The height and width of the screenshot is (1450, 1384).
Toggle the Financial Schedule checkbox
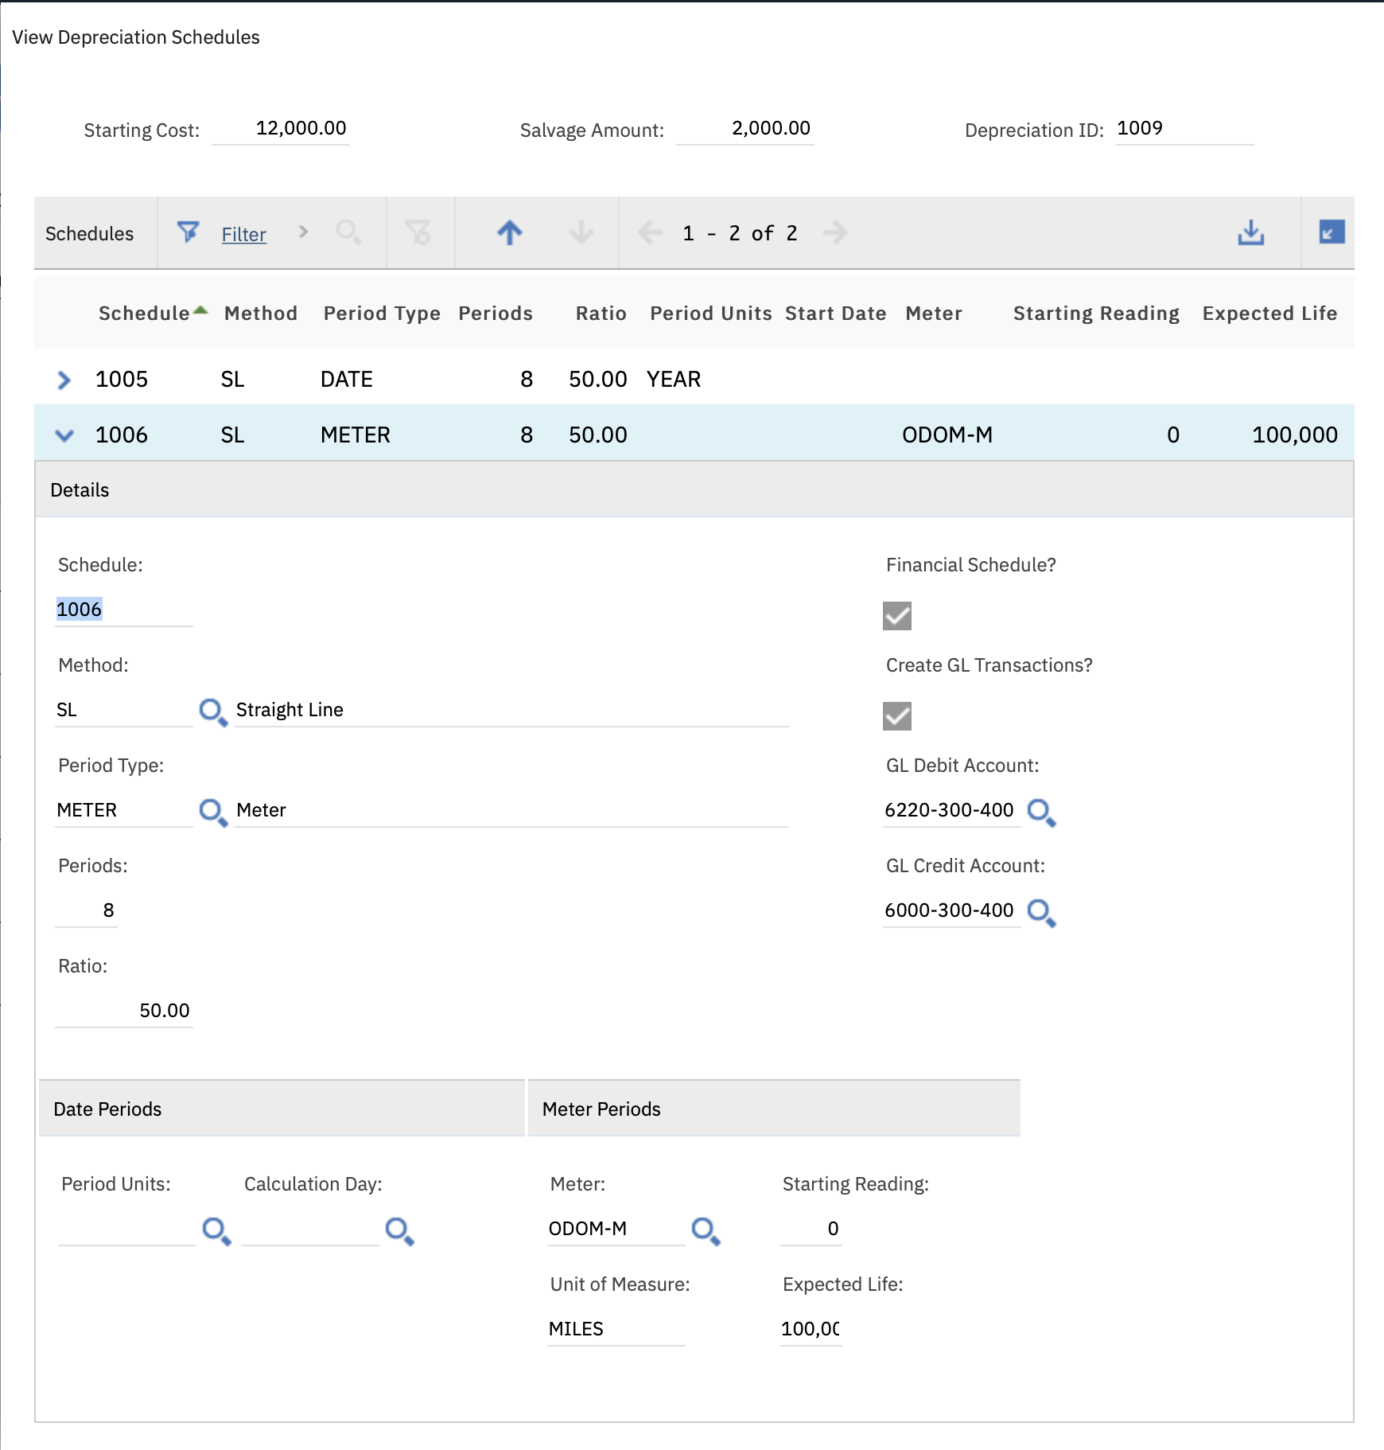pos(897,618)
